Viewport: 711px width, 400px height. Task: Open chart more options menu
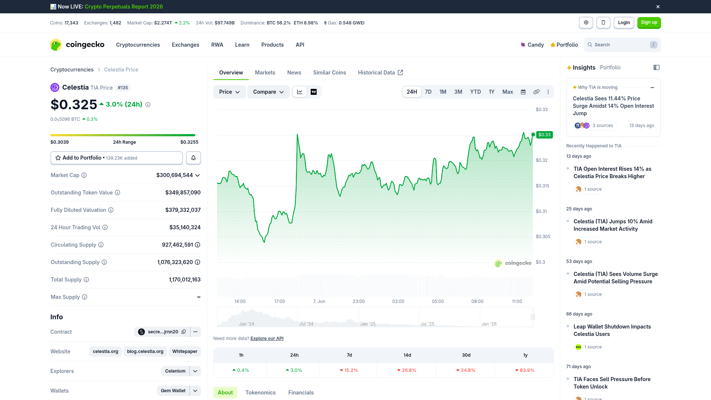click(x=548, y=92)
